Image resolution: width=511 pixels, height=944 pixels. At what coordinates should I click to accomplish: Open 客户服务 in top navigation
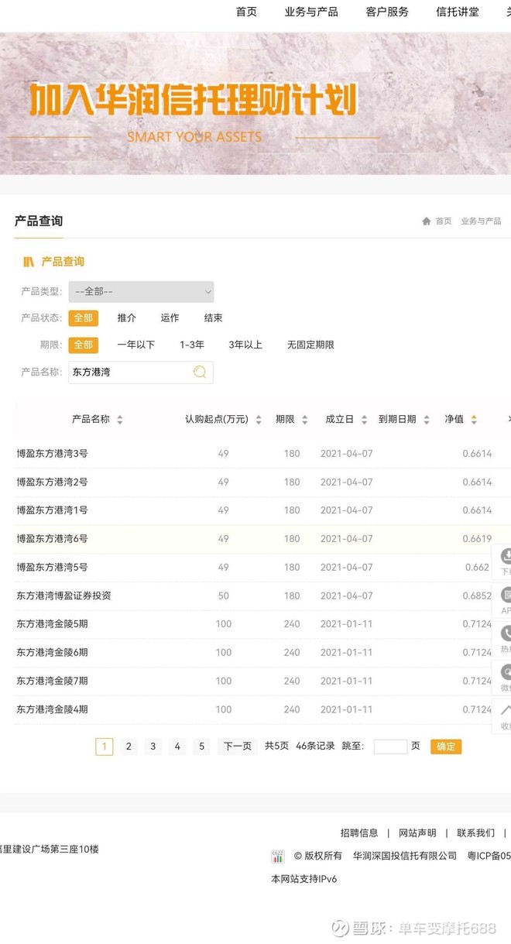[x=387, y=12]
